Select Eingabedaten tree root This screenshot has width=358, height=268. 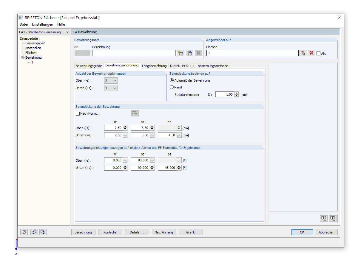point(30,38)
